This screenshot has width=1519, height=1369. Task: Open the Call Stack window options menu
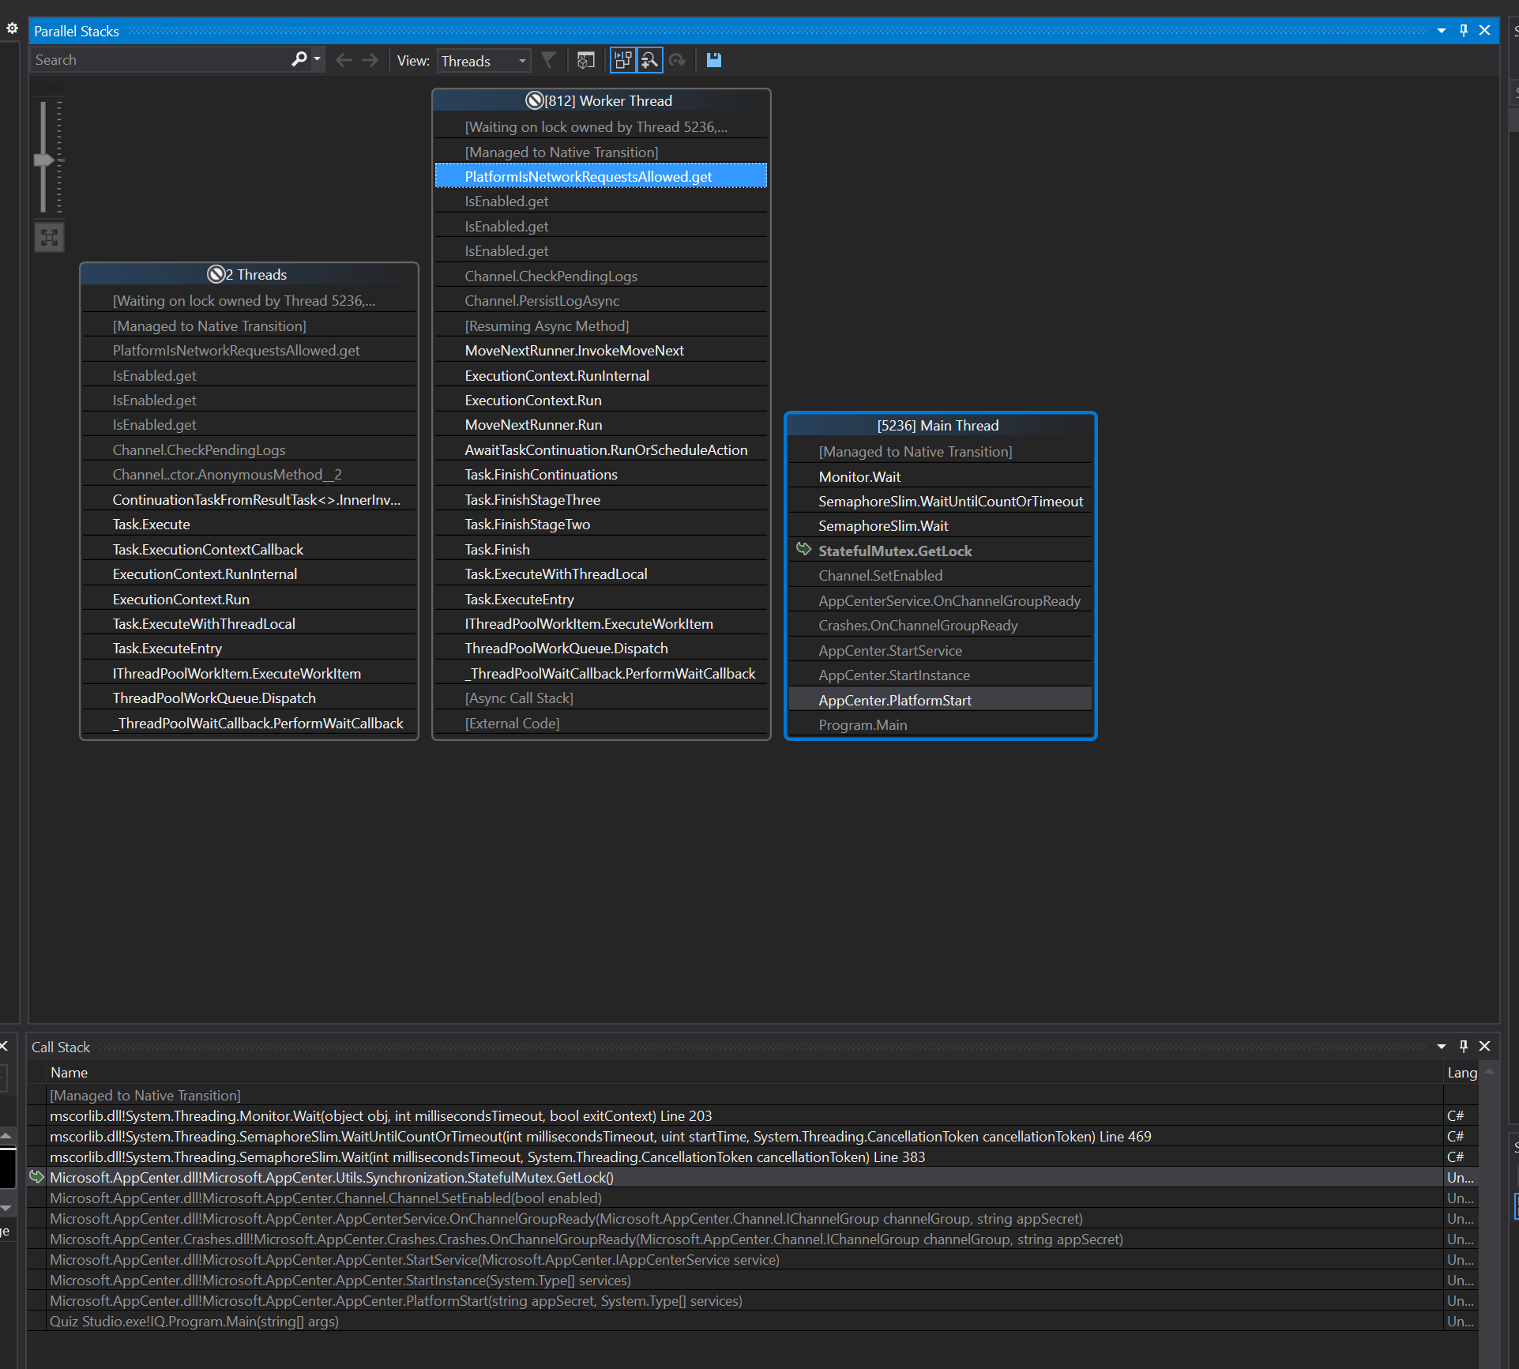point(1442,1046)
